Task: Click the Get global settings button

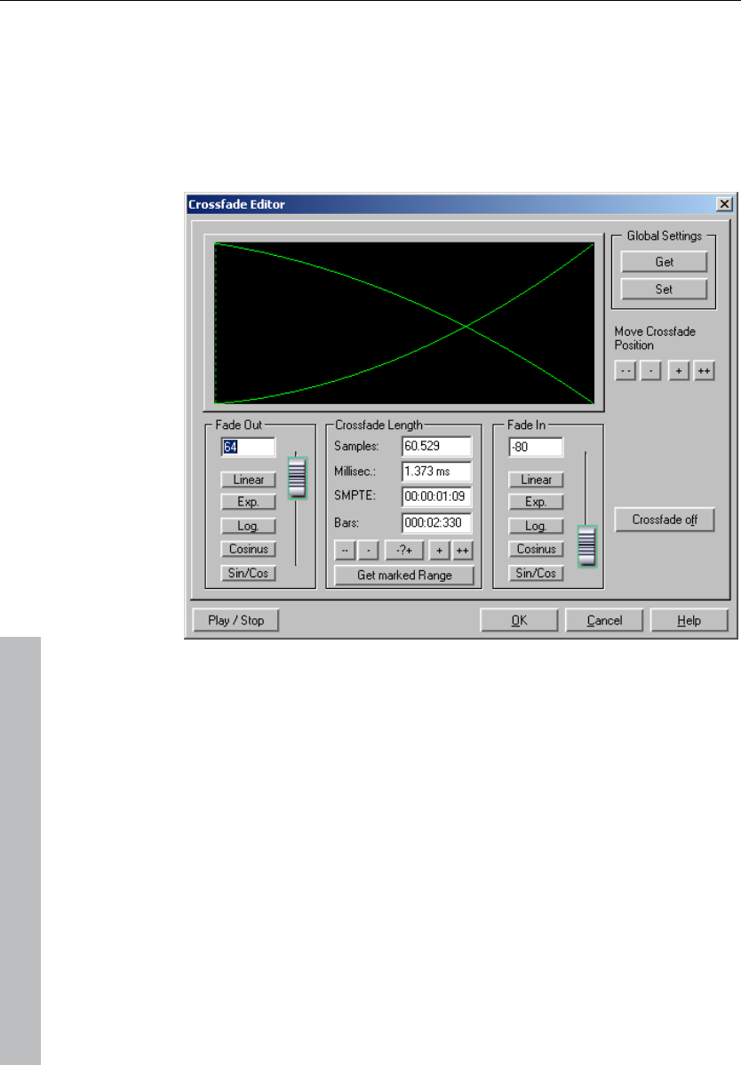Action: tap(664, 262)
